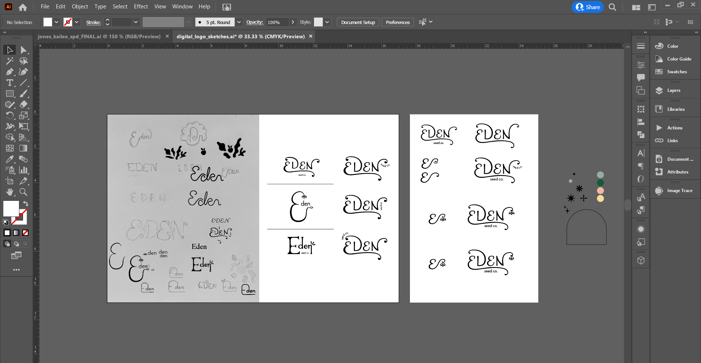Switch to jones_kailee_spd_FINAL.ai tab
This screenshot has width=701, height=363.
99,36
